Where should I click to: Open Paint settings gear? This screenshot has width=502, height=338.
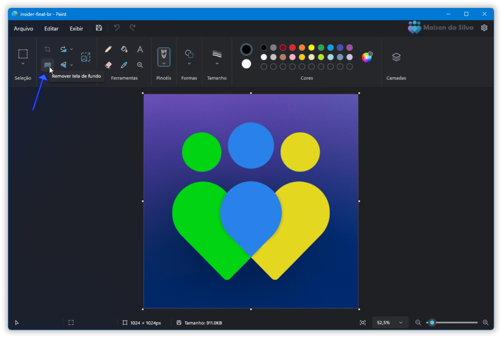coord(484,28)
